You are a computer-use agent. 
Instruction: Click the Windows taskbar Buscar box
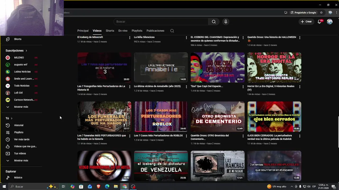[34, 187]
